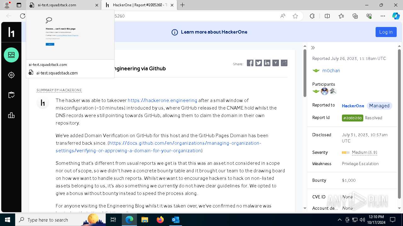Click the info icon beside Learn more
The height and width of the screenshot is (226, 403).
pyautogui.click(x=174, y=32)
